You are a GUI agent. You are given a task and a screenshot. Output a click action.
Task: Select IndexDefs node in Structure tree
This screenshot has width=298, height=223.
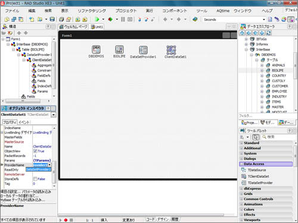(42, 86)
